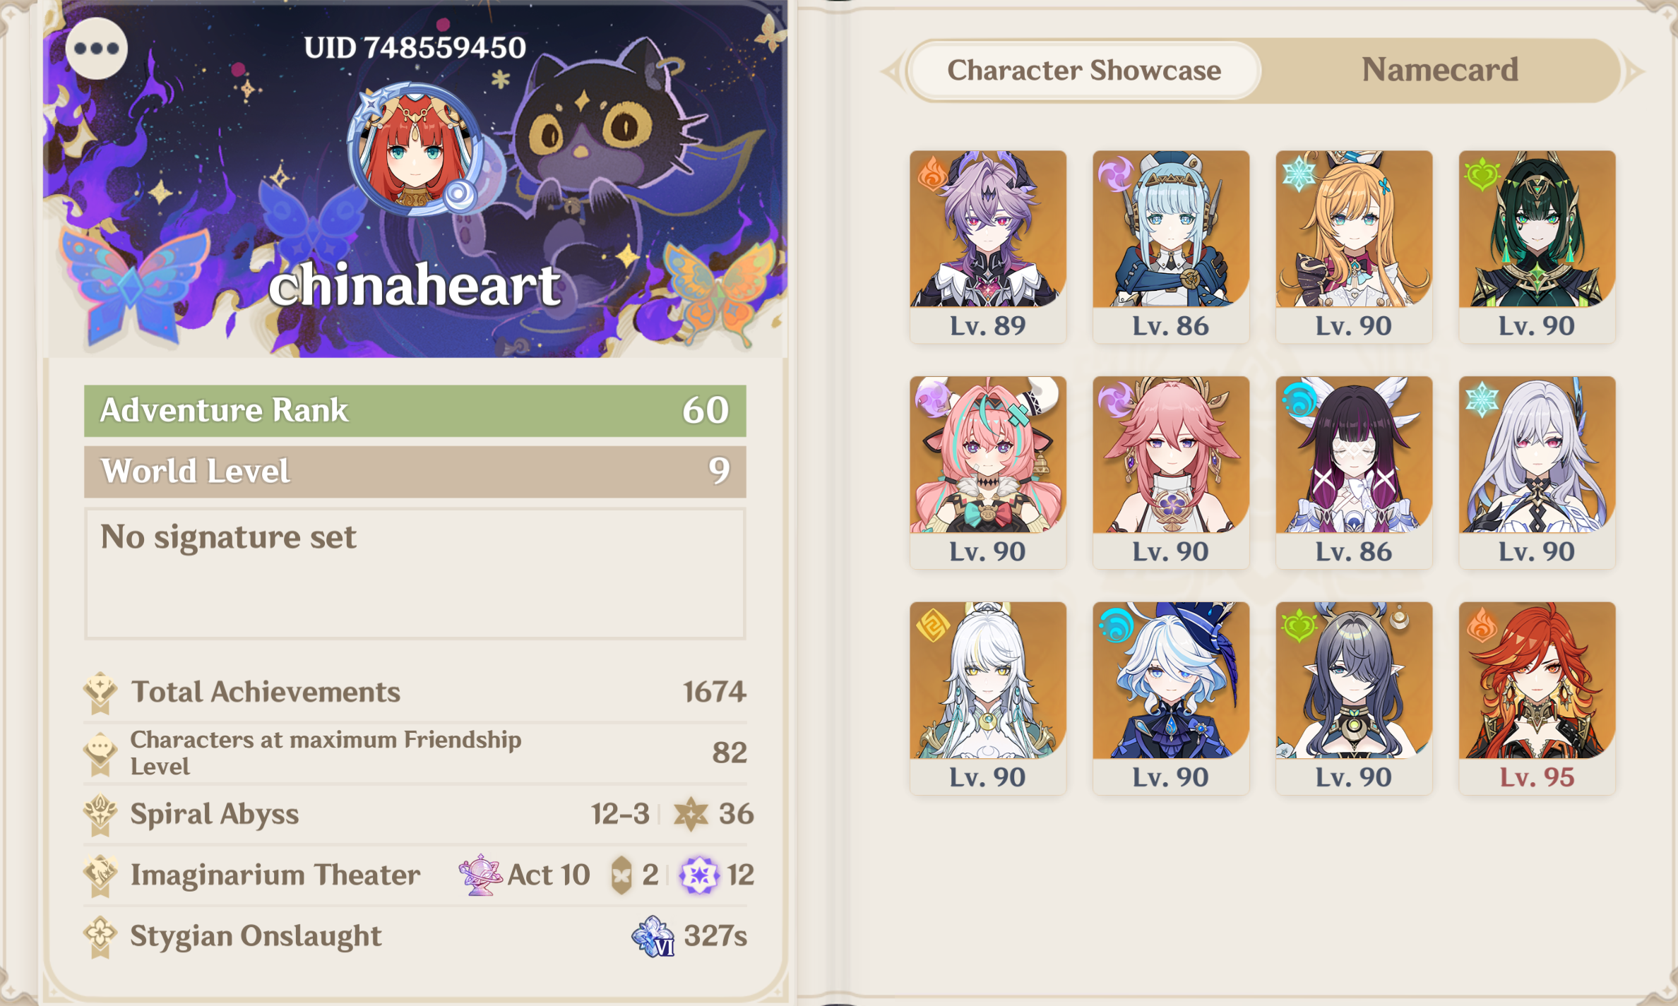The height and width of the screenshot is (1006, 1678).
Task: Select the green-haired Dendro character Lv. 90
Action: [1537, 246]
